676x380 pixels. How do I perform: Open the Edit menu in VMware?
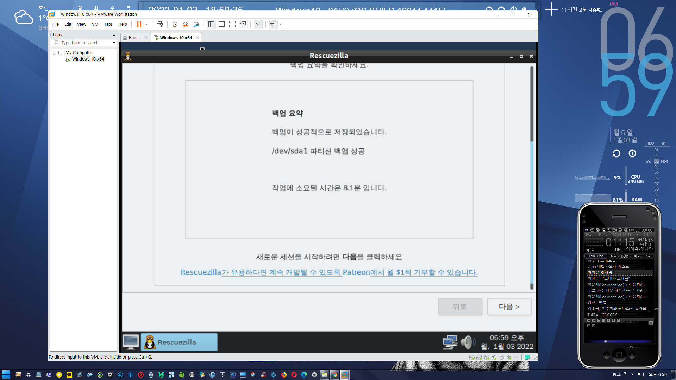pos(68,24)
